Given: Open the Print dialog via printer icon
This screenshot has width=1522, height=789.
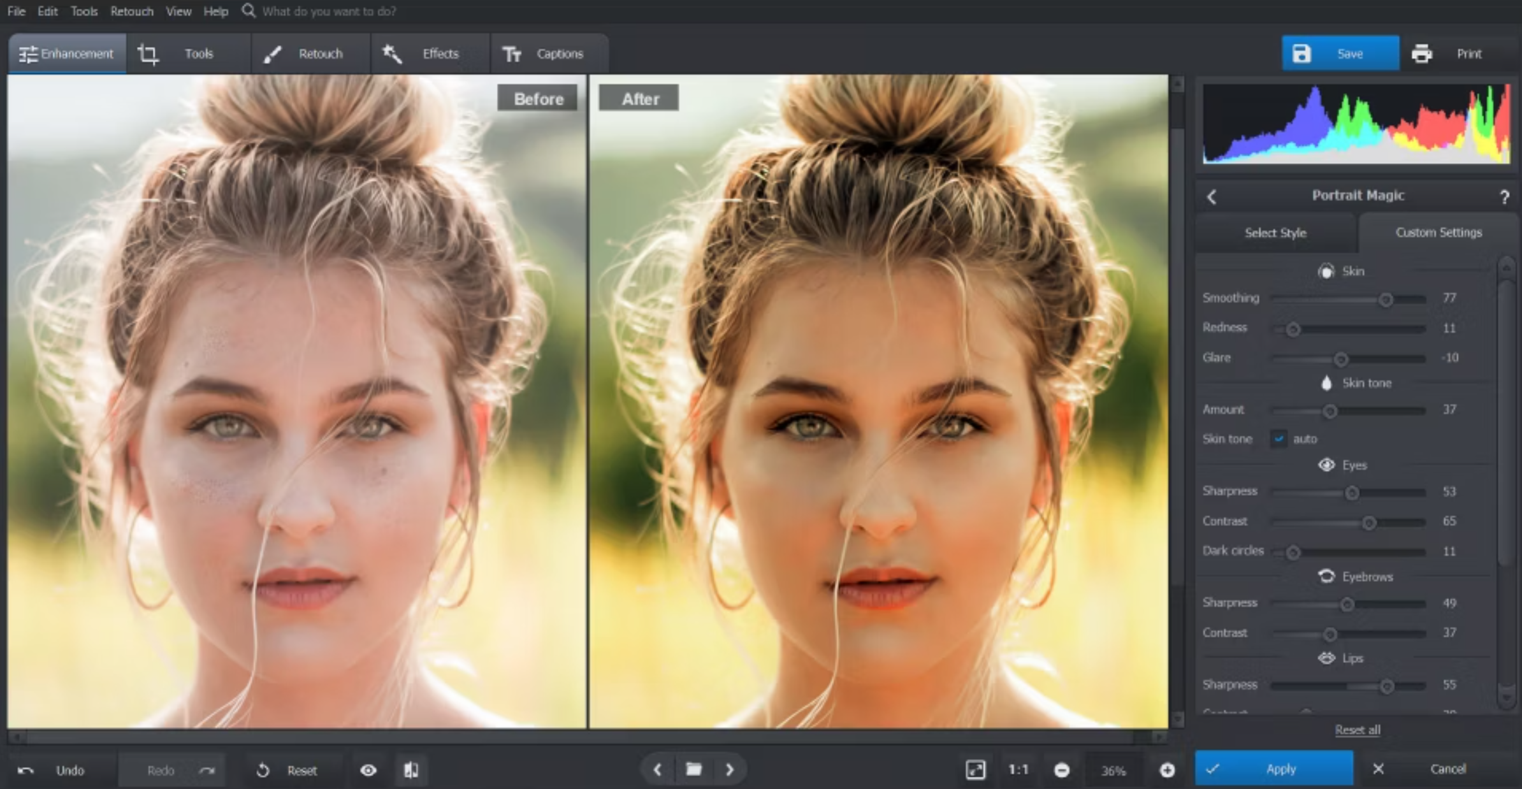Looking at the screenshot, I should (1423, 54).
